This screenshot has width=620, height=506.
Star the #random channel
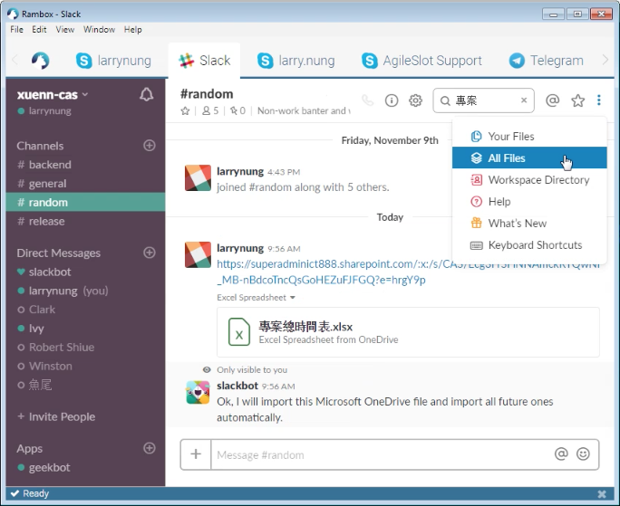(185, 111)
